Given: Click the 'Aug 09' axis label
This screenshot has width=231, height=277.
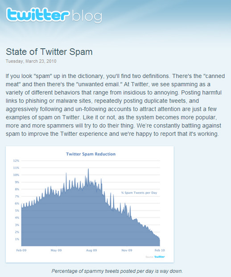Looking at the screenshot, I should [x=91, y=250].
